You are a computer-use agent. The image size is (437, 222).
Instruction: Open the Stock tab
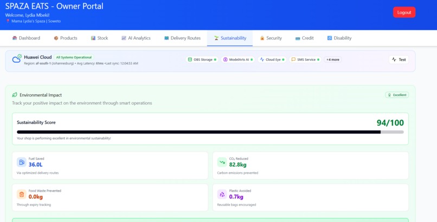[100, 38]
